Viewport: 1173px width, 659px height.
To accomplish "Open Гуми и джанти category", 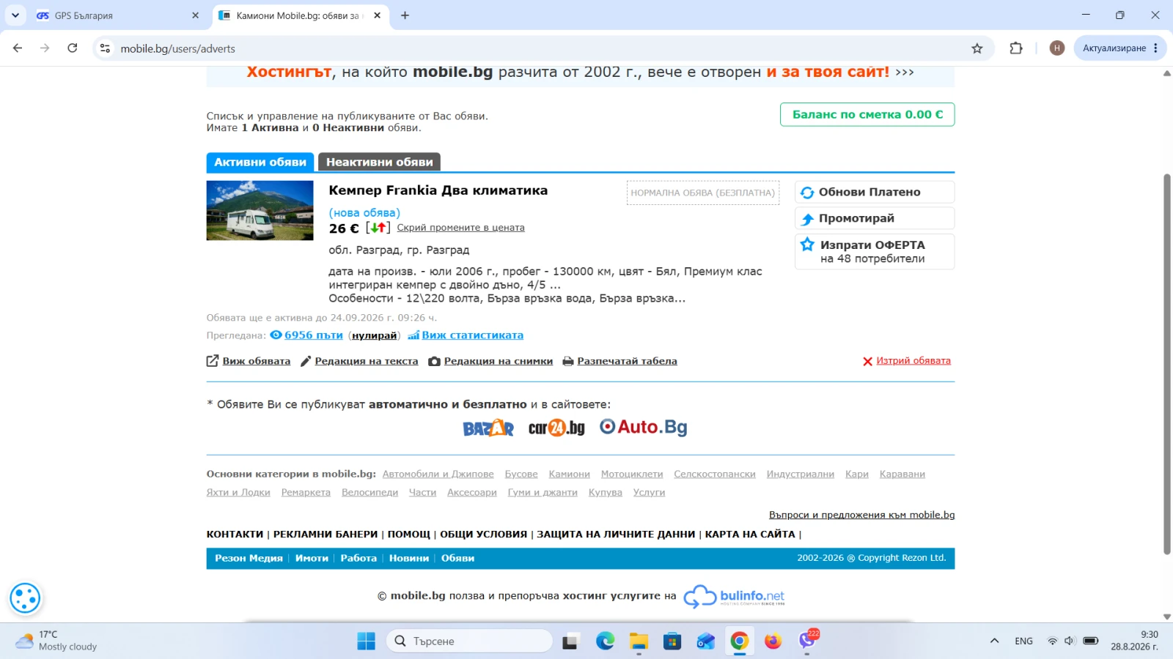I will [543, 493].
